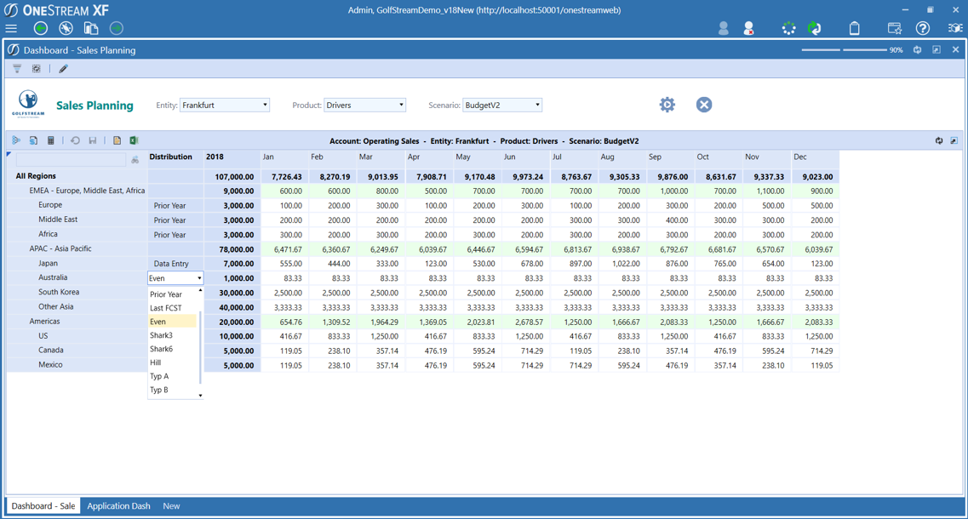
Task: Click the blue circled X icon
Action: point(703,105)
